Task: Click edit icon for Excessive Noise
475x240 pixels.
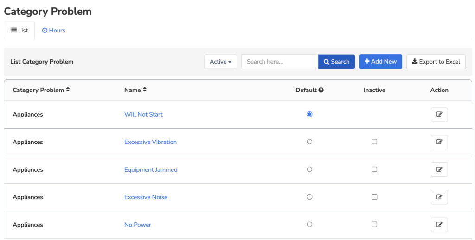Action: pos(439,197)
